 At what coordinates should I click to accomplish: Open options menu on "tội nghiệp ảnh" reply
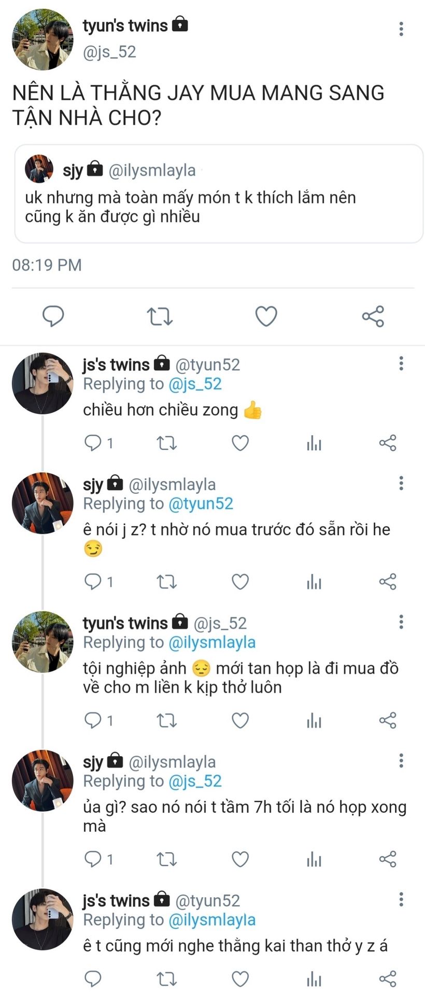tap(401, 622)
